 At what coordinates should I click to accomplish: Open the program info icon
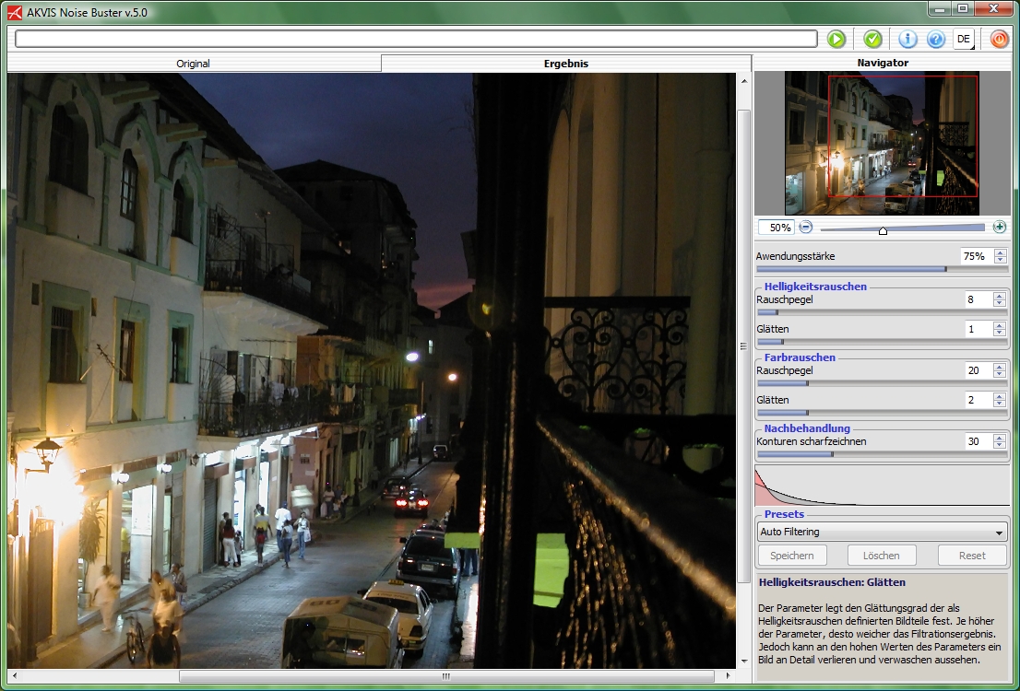(x=908, y=39)
